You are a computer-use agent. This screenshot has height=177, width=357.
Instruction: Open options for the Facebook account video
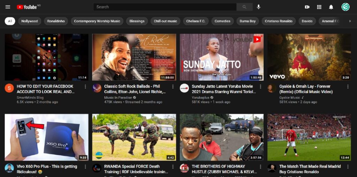[85, 87]
